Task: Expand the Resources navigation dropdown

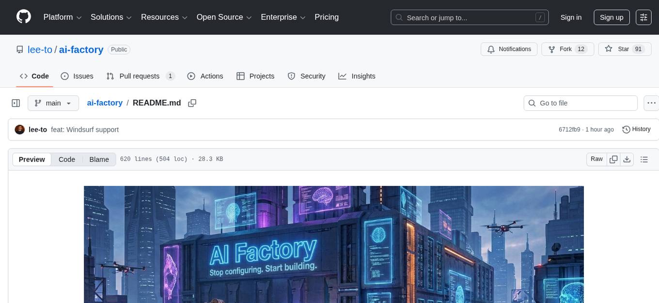Action: pyautogui.click(x=164, y=17)
